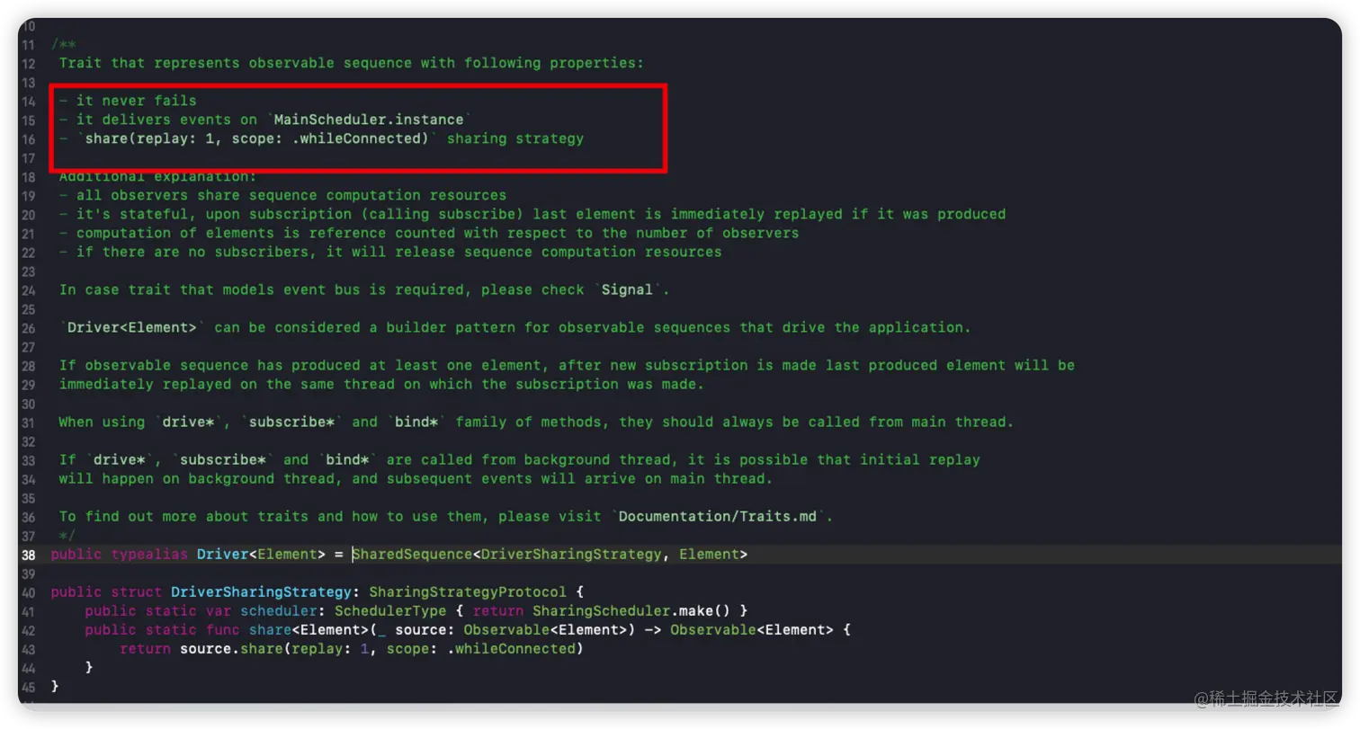The width and height of the screenshot is (1360, 729).
Task: Click 'Trait that represents observable sequence' line
Action: point(352,63)
